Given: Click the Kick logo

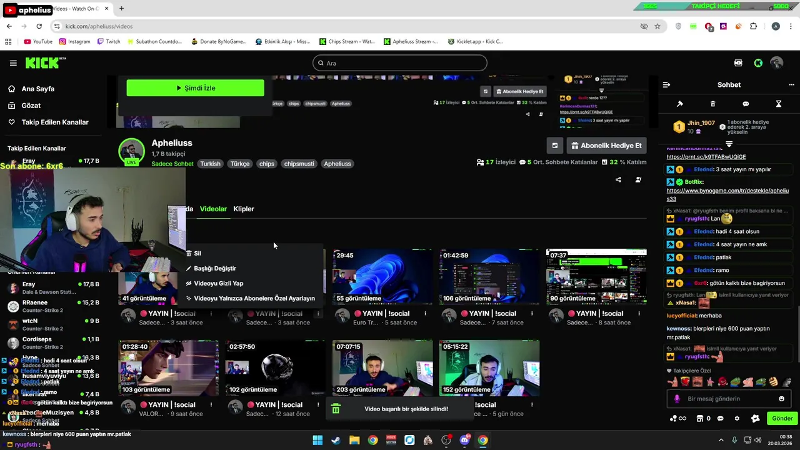Looking at the screenshot, I should tap(45, 62).
